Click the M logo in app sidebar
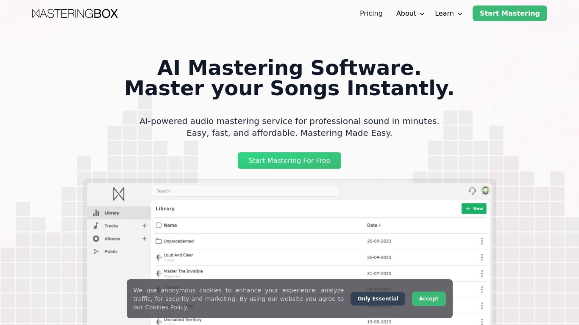 point(119,194)
